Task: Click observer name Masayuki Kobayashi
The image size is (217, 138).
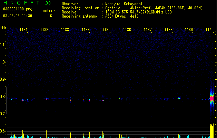Action: point(124,4)
